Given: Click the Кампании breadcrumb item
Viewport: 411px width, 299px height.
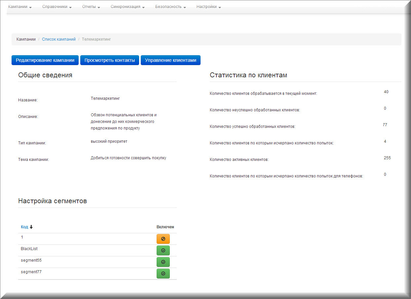Looking at the screenshot, I should click(x=26, y=39).
